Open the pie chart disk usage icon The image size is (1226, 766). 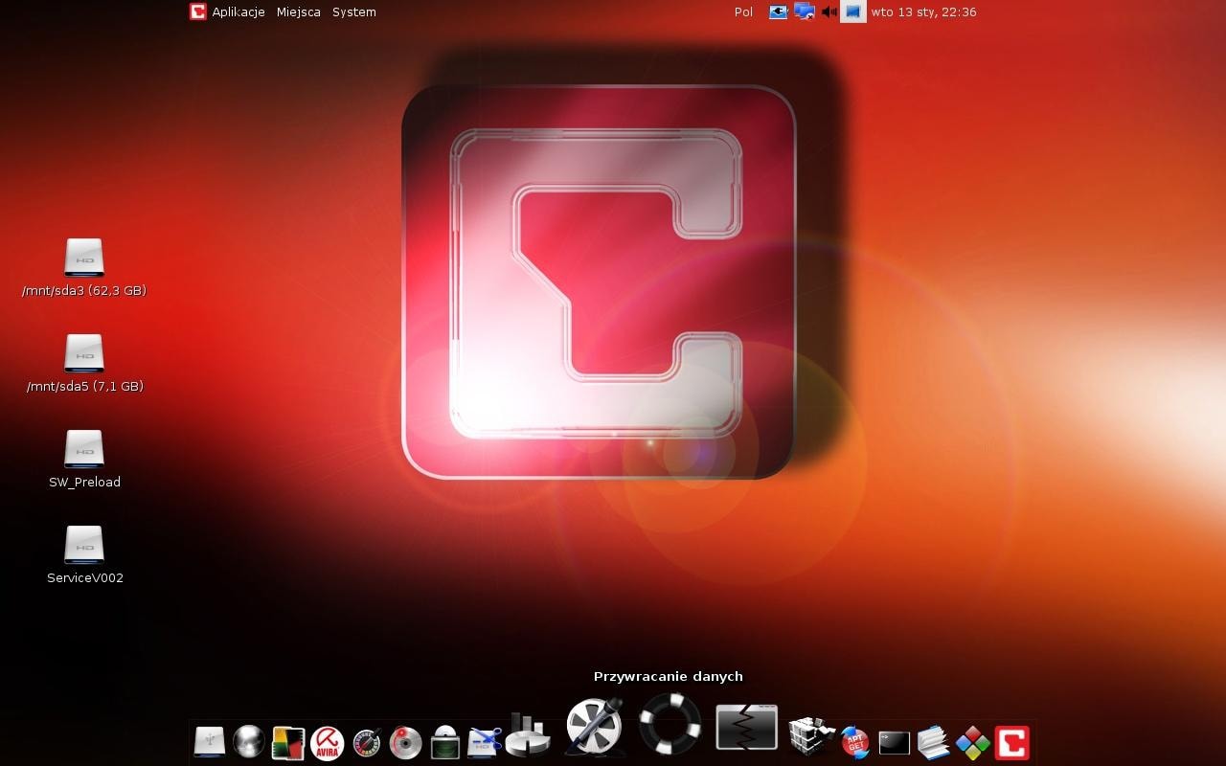(527, 735)
